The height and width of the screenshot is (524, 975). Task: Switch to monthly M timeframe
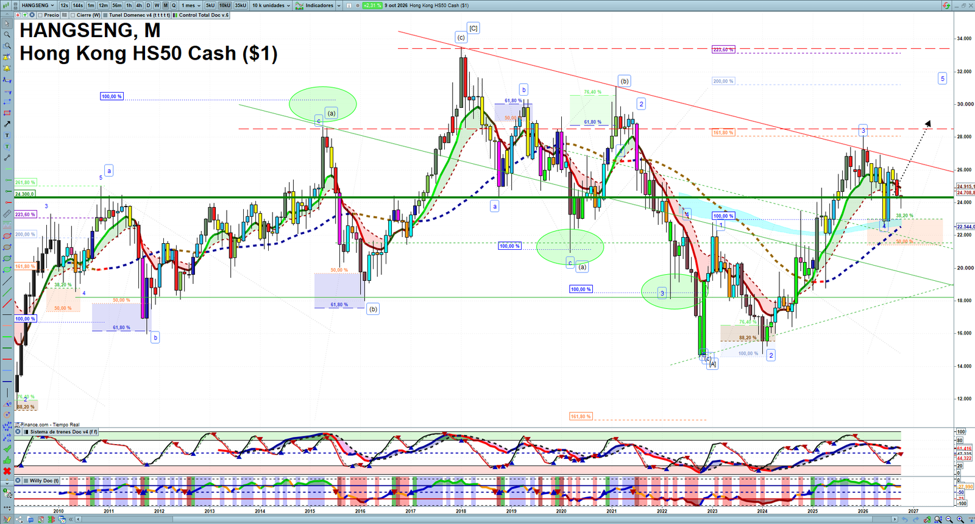point(165,5)
